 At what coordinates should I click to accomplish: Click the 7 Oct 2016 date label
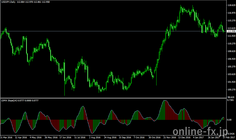pos(139,138)
